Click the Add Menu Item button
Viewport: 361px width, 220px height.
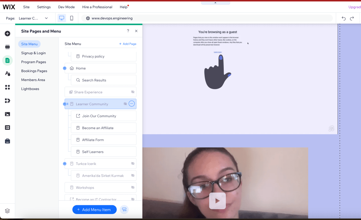[94, 209]
